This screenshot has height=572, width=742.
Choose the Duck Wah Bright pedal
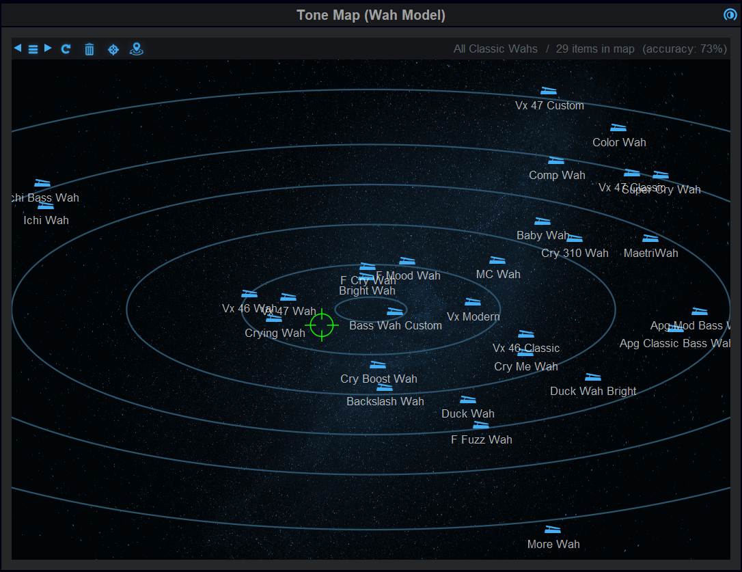click(x=593, y=378)
